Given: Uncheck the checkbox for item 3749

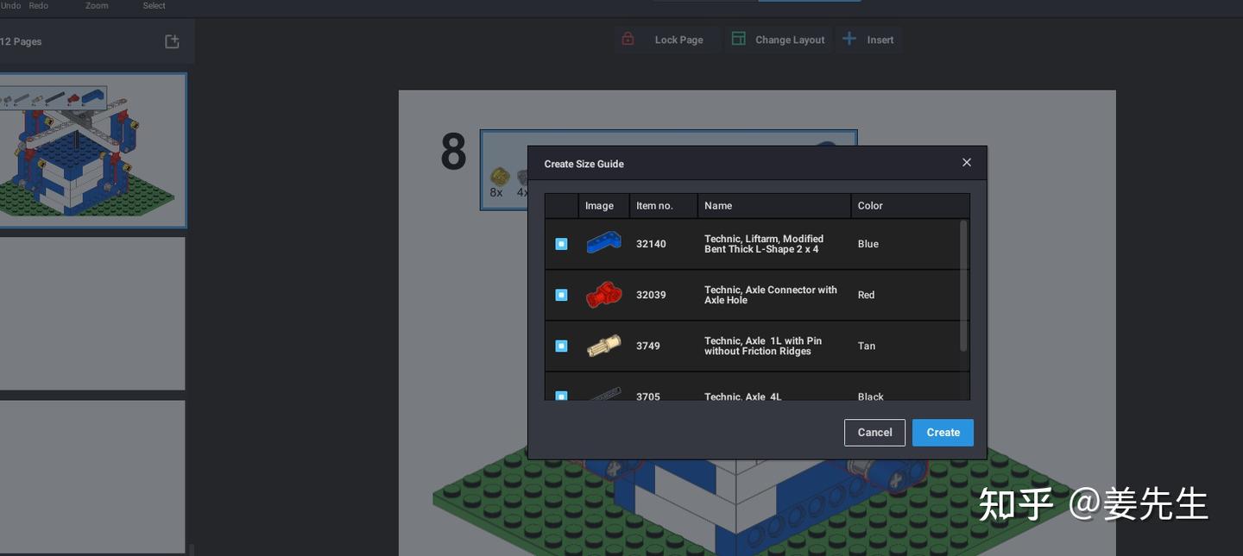Looking at the screenshot, I should [x=561, y=346].
